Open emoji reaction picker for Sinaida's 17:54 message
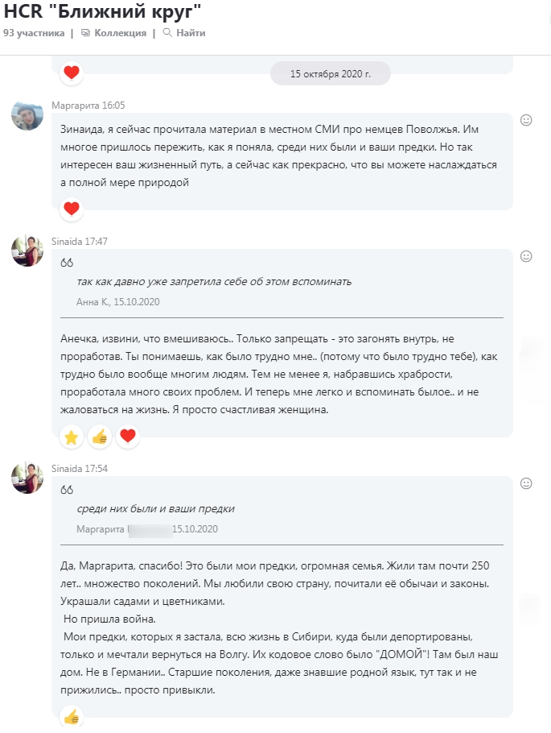551x733 pixels. click(527, 483)
